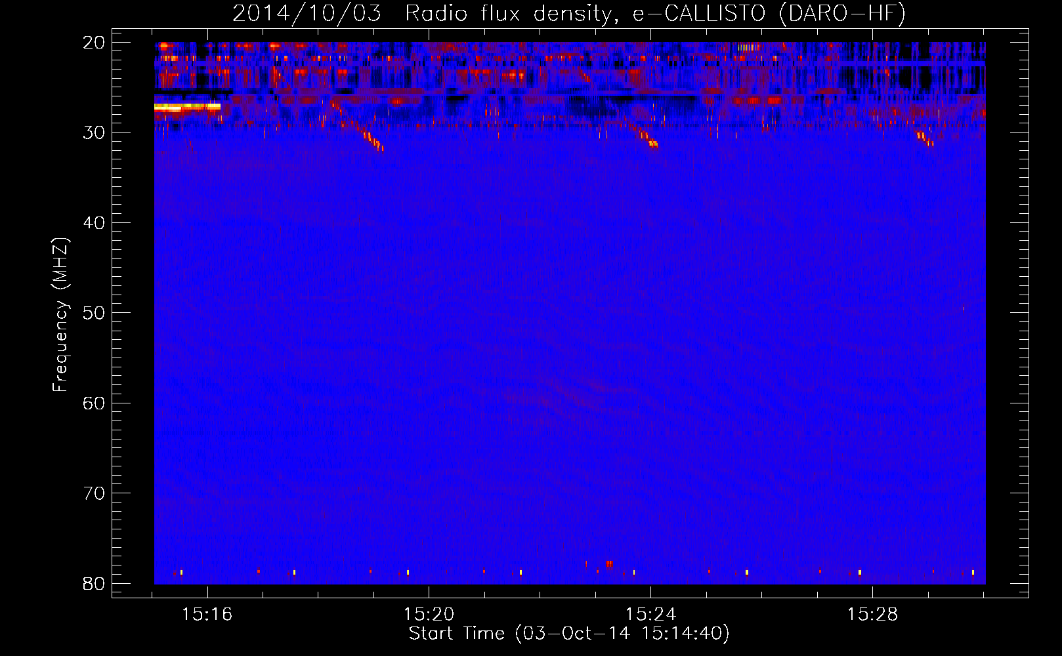Click the 30 MHz frequency tick label

click(x=95, y=133)
